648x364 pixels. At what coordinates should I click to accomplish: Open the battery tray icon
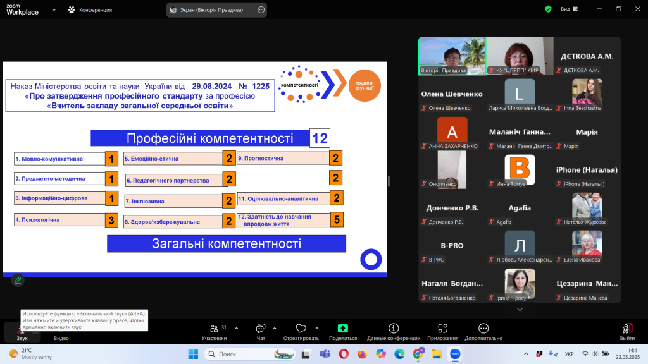click(x=605, y=354)
